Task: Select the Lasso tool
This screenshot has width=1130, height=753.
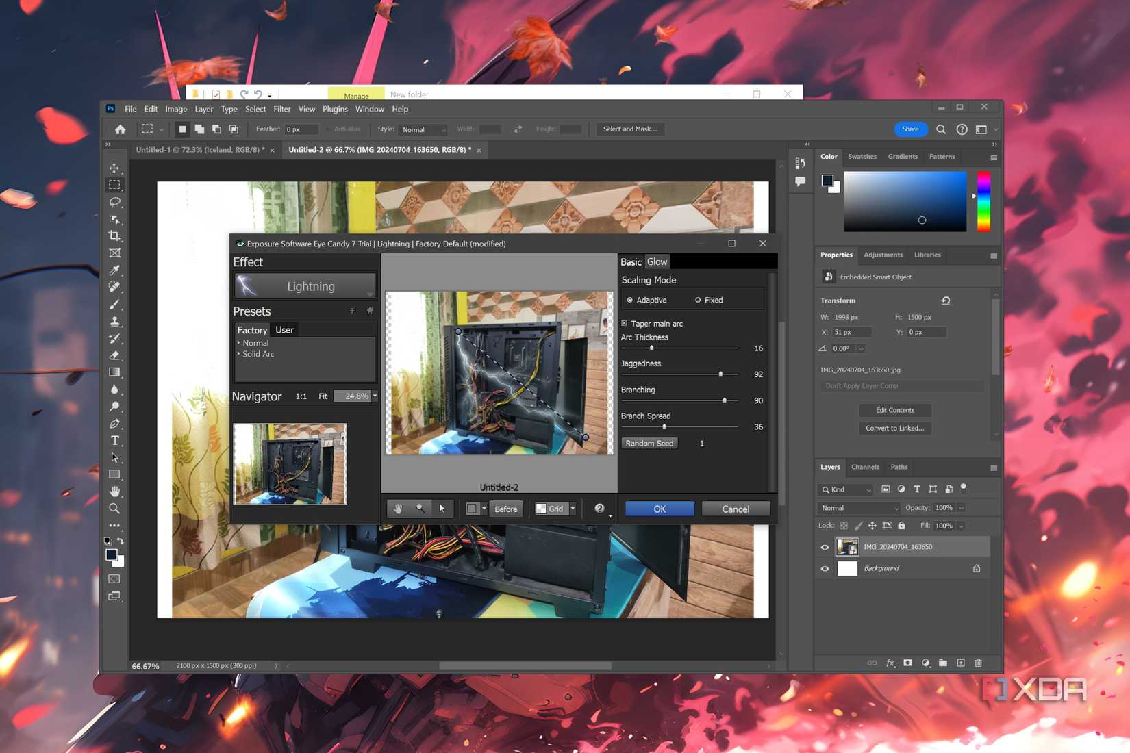Action: [x=114, y=202]
